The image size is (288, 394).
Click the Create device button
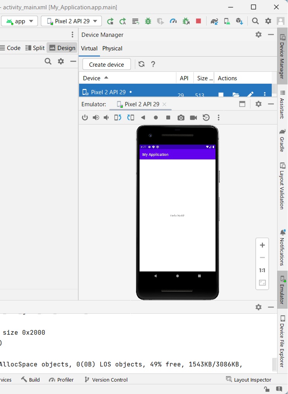pos(107,64)
